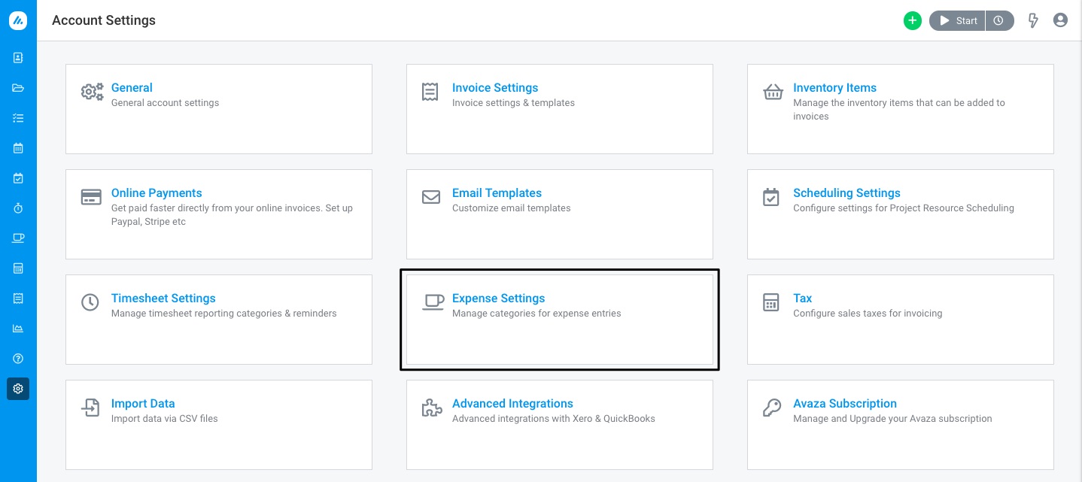The image size is (1082, 482).
Task: Click the calculator icon on the Tax card
Action: [x=770, y=302]
